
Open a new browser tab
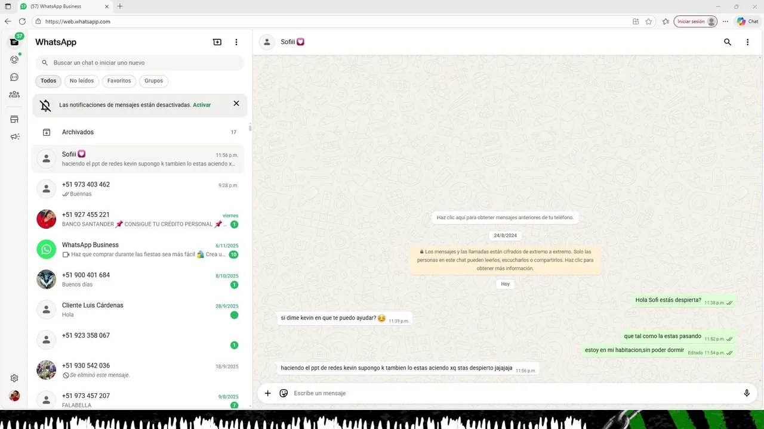pos(120,6)
